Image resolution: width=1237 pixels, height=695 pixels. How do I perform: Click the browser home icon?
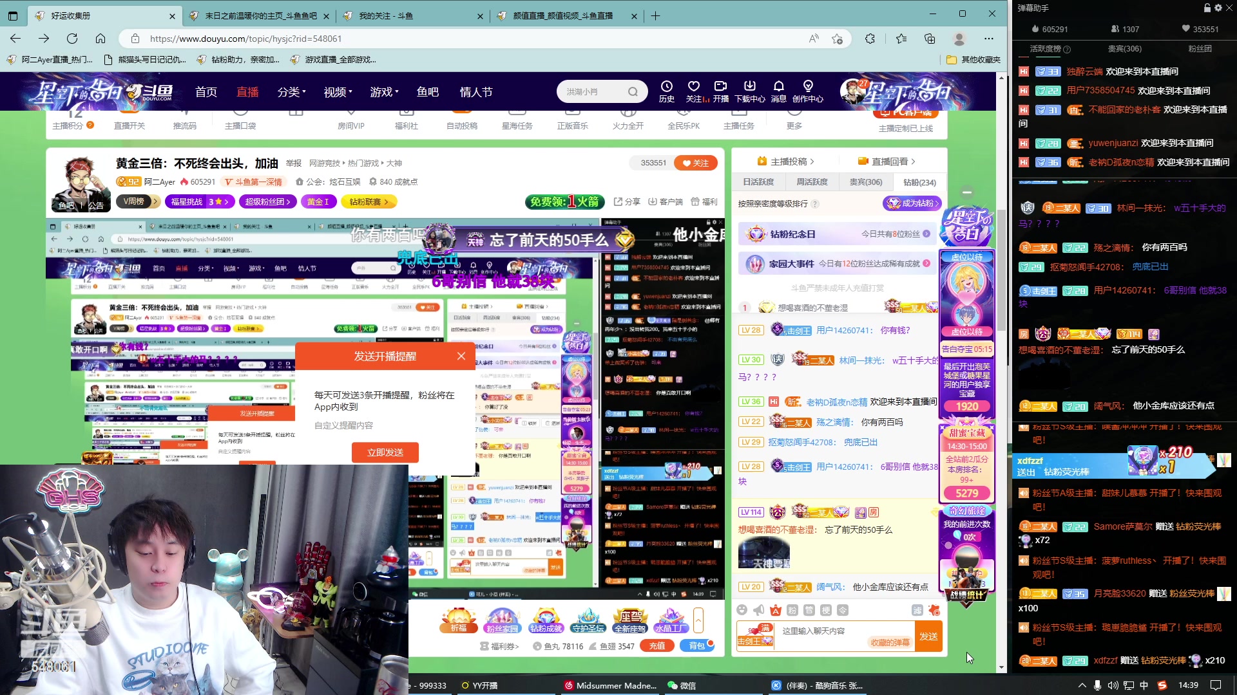pyautogui.click(x=101, y=39)
